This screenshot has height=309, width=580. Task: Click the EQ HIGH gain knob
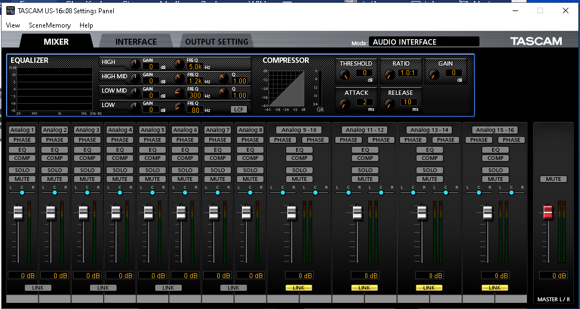click(135, 64)
